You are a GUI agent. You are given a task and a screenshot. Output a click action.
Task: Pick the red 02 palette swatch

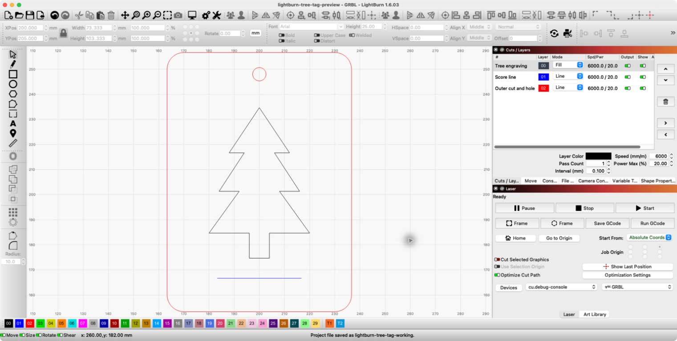[30, 323]
